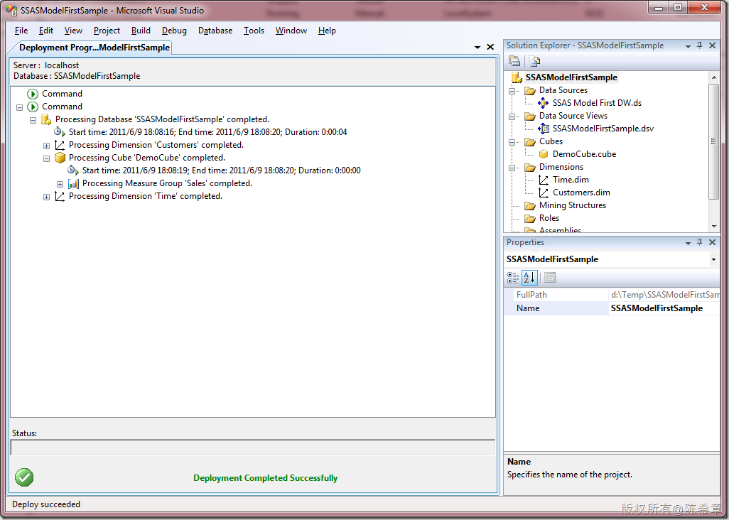
Task: Click 'Deployment Completed Successfully' message
Action: 266,477
